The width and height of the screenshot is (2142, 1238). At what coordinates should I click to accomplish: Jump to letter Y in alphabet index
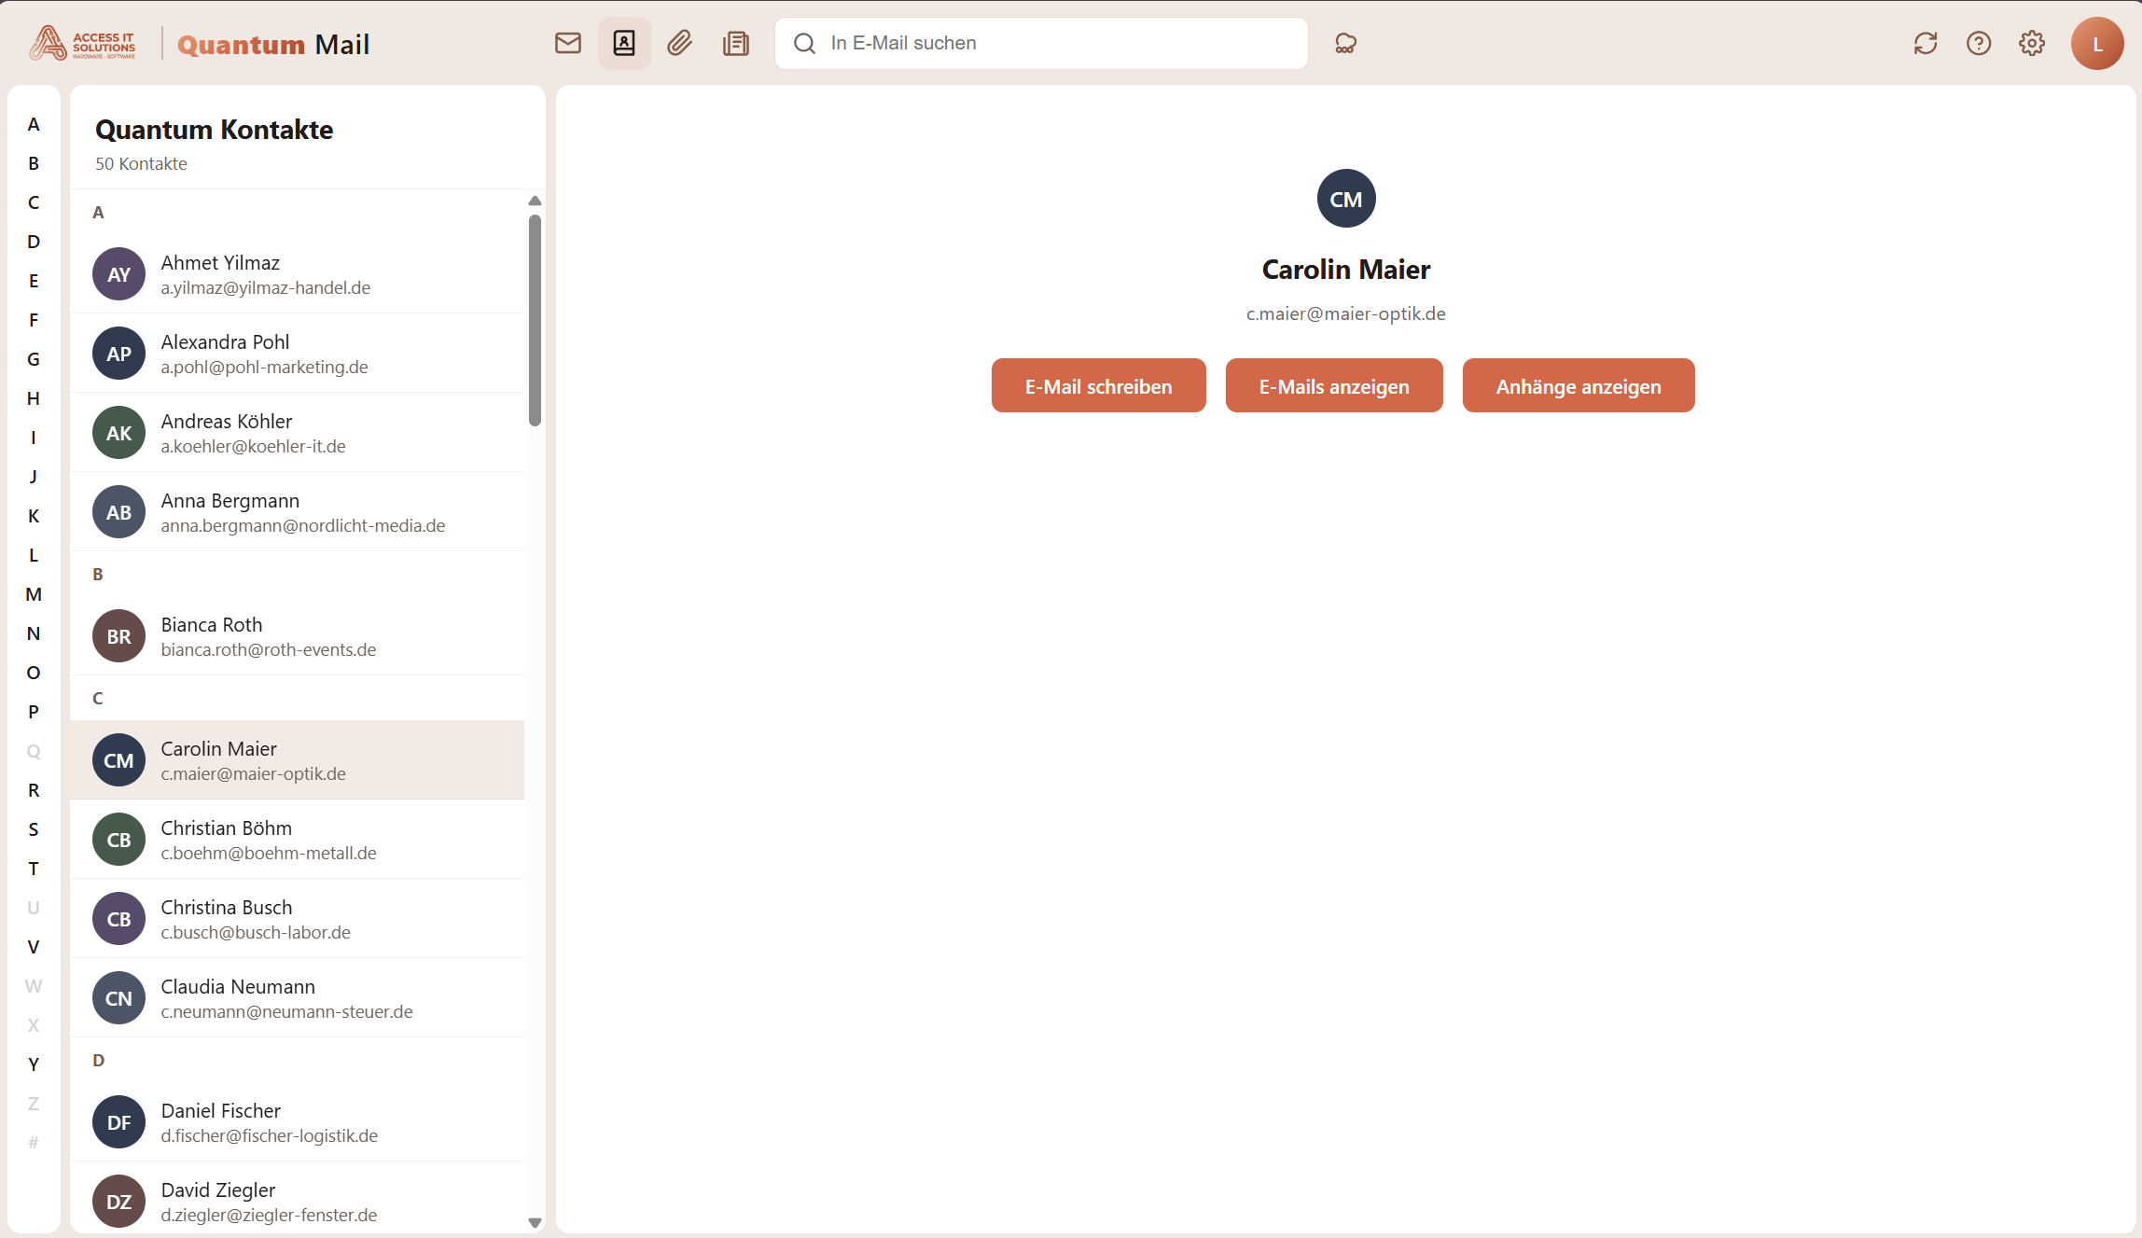click(x=34, y=1064)
